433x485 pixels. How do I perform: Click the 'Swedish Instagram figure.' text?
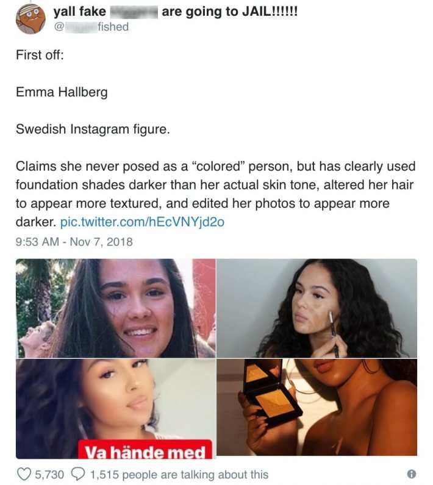coord(93,129)
